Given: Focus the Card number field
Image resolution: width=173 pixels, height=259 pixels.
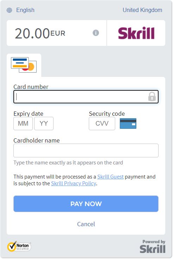Looking at the screenshot, I should click(86, 97).
